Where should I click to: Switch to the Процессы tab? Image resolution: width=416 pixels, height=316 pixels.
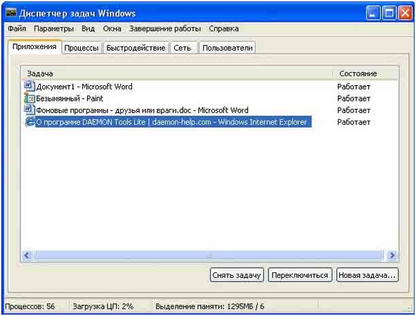[x=82, y=48]
